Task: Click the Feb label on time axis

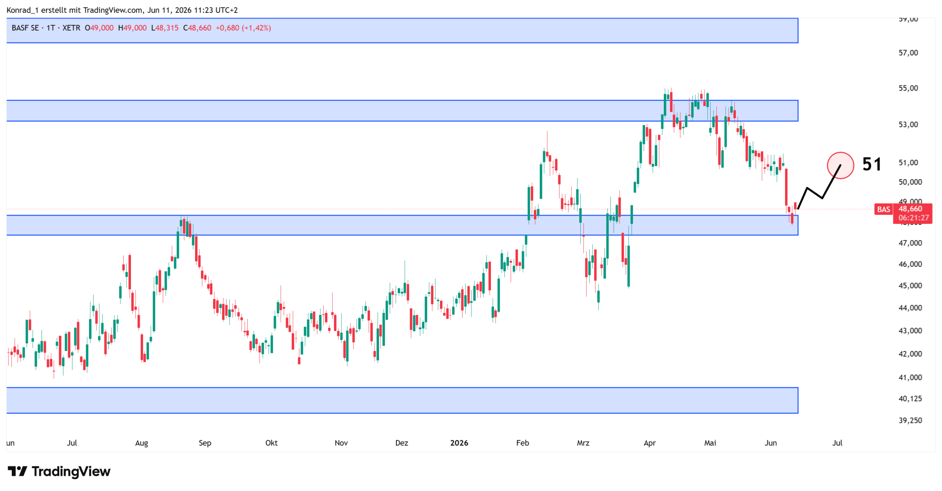Action: pyautogui.click(x=523, y=443)
